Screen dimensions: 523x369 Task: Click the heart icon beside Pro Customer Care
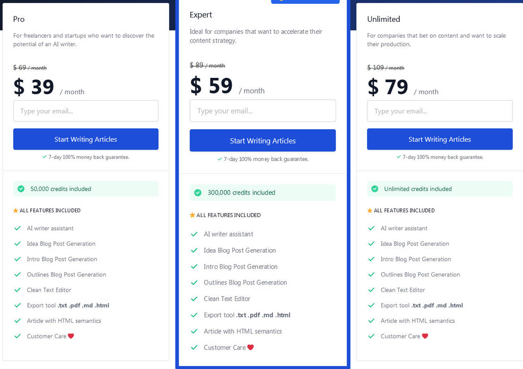click(71, 336)
